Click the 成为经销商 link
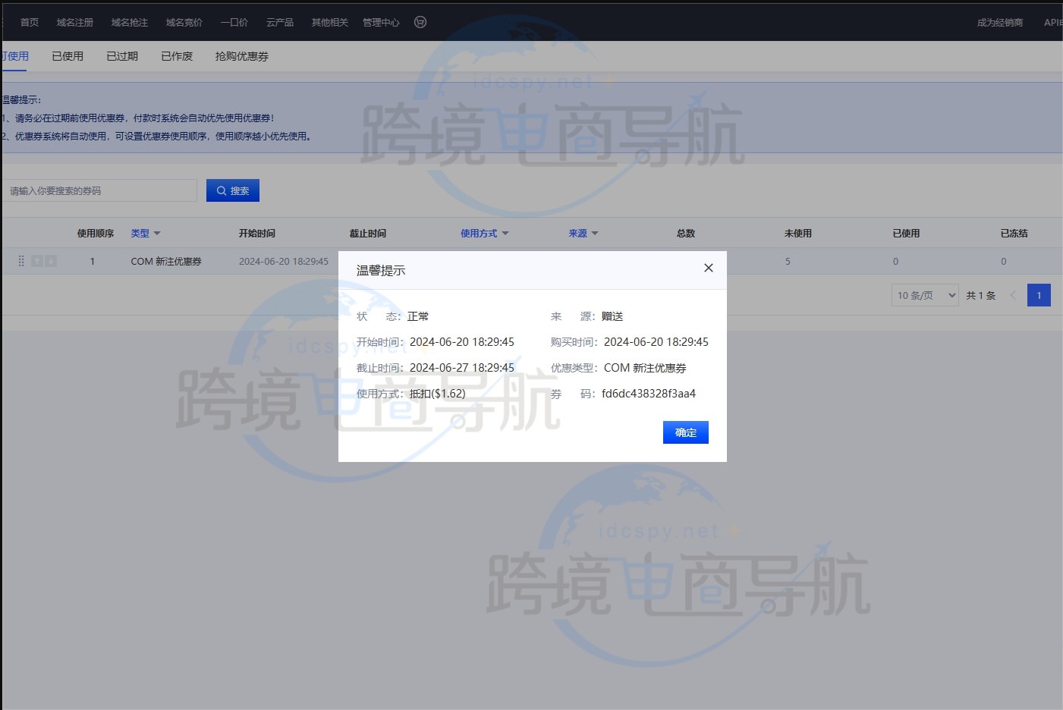The height and width of the screenshot is (710, 1063). (999, 22)
